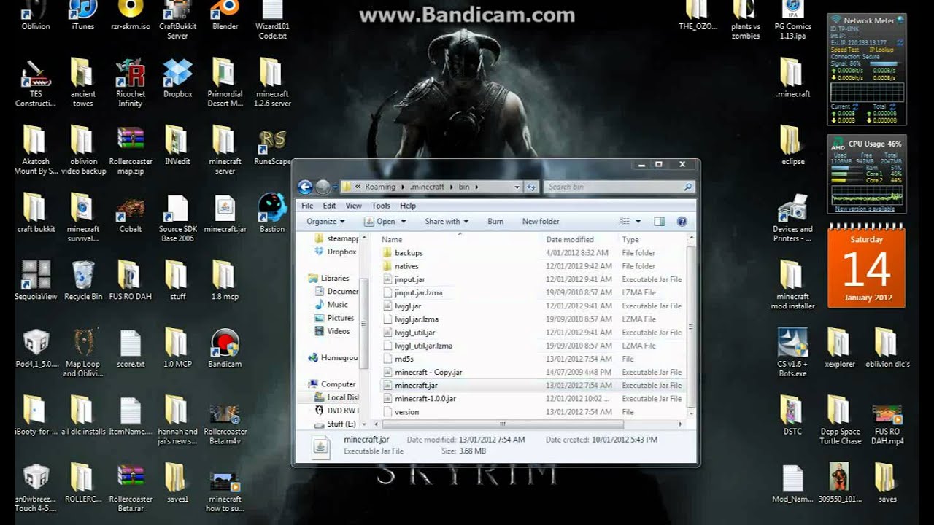Open Devices and Printers shortcut

click(x=792, y=218)
